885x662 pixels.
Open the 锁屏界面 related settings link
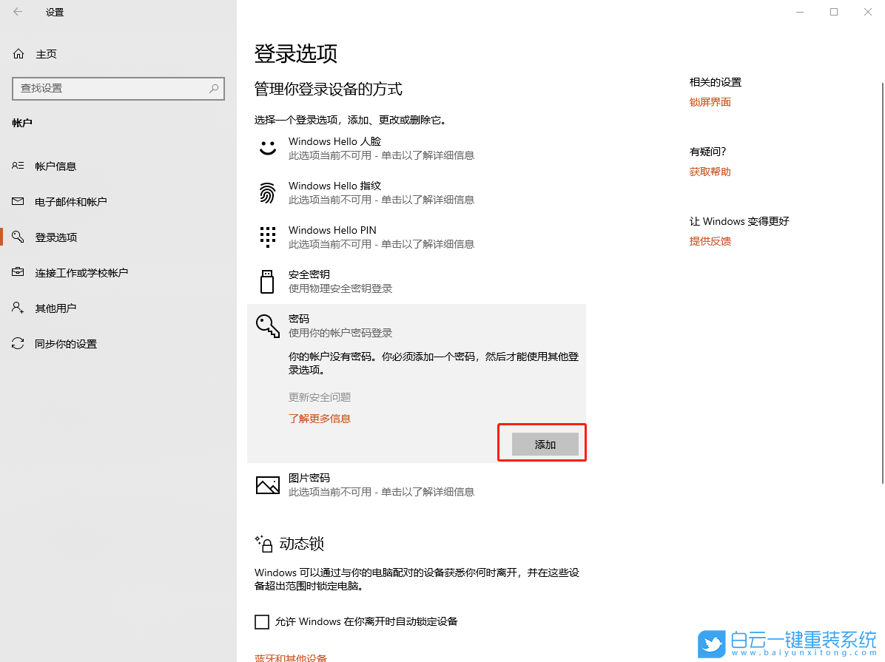pos(710,101)
